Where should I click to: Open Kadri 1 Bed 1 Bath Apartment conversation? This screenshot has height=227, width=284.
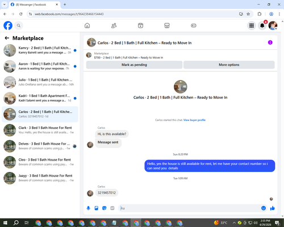pos(40,98)
